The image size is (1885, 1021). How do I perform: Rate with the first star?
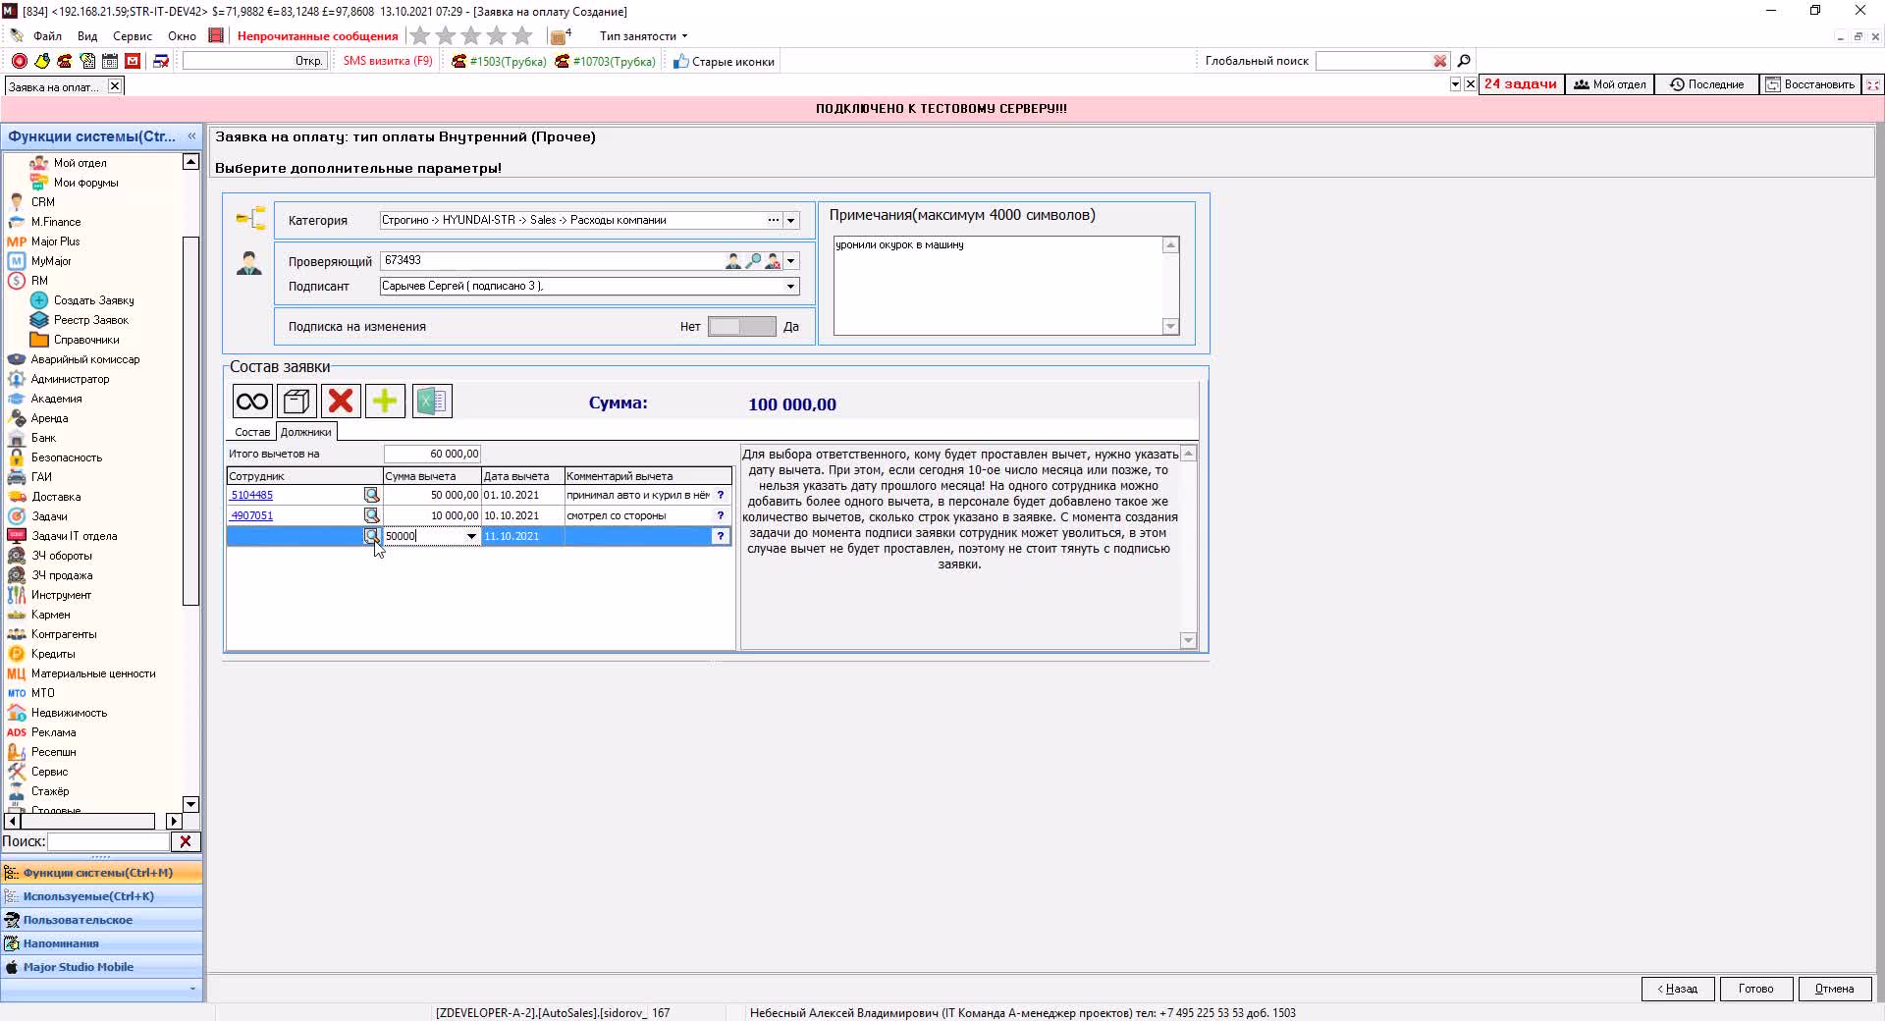coord(420,36)
